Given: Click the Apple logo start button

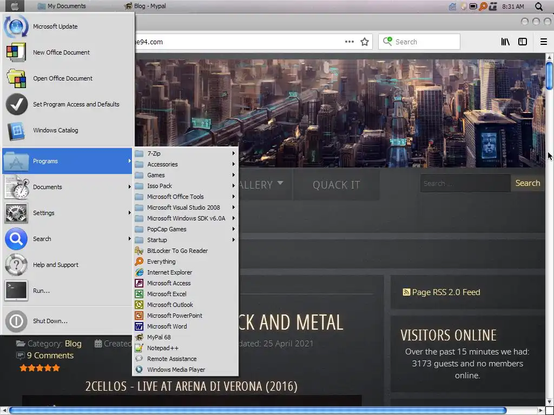Looking at the screenshot, I should coord(15,6).
